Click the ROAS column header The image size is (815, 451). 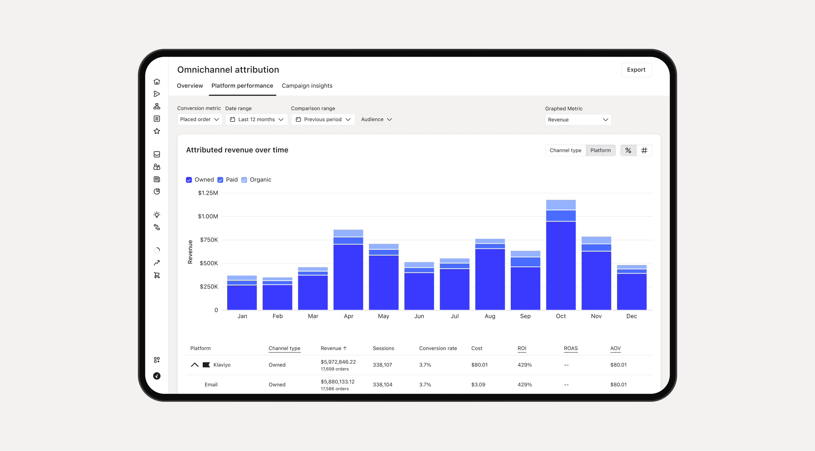pos(571,349)
